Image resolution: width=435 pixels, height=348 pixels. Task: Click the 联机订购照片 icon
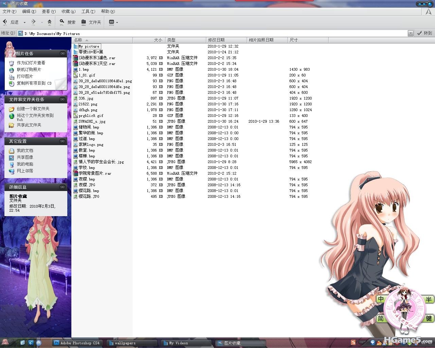(12, 70)
